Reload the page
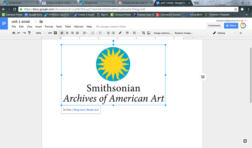 15,9
